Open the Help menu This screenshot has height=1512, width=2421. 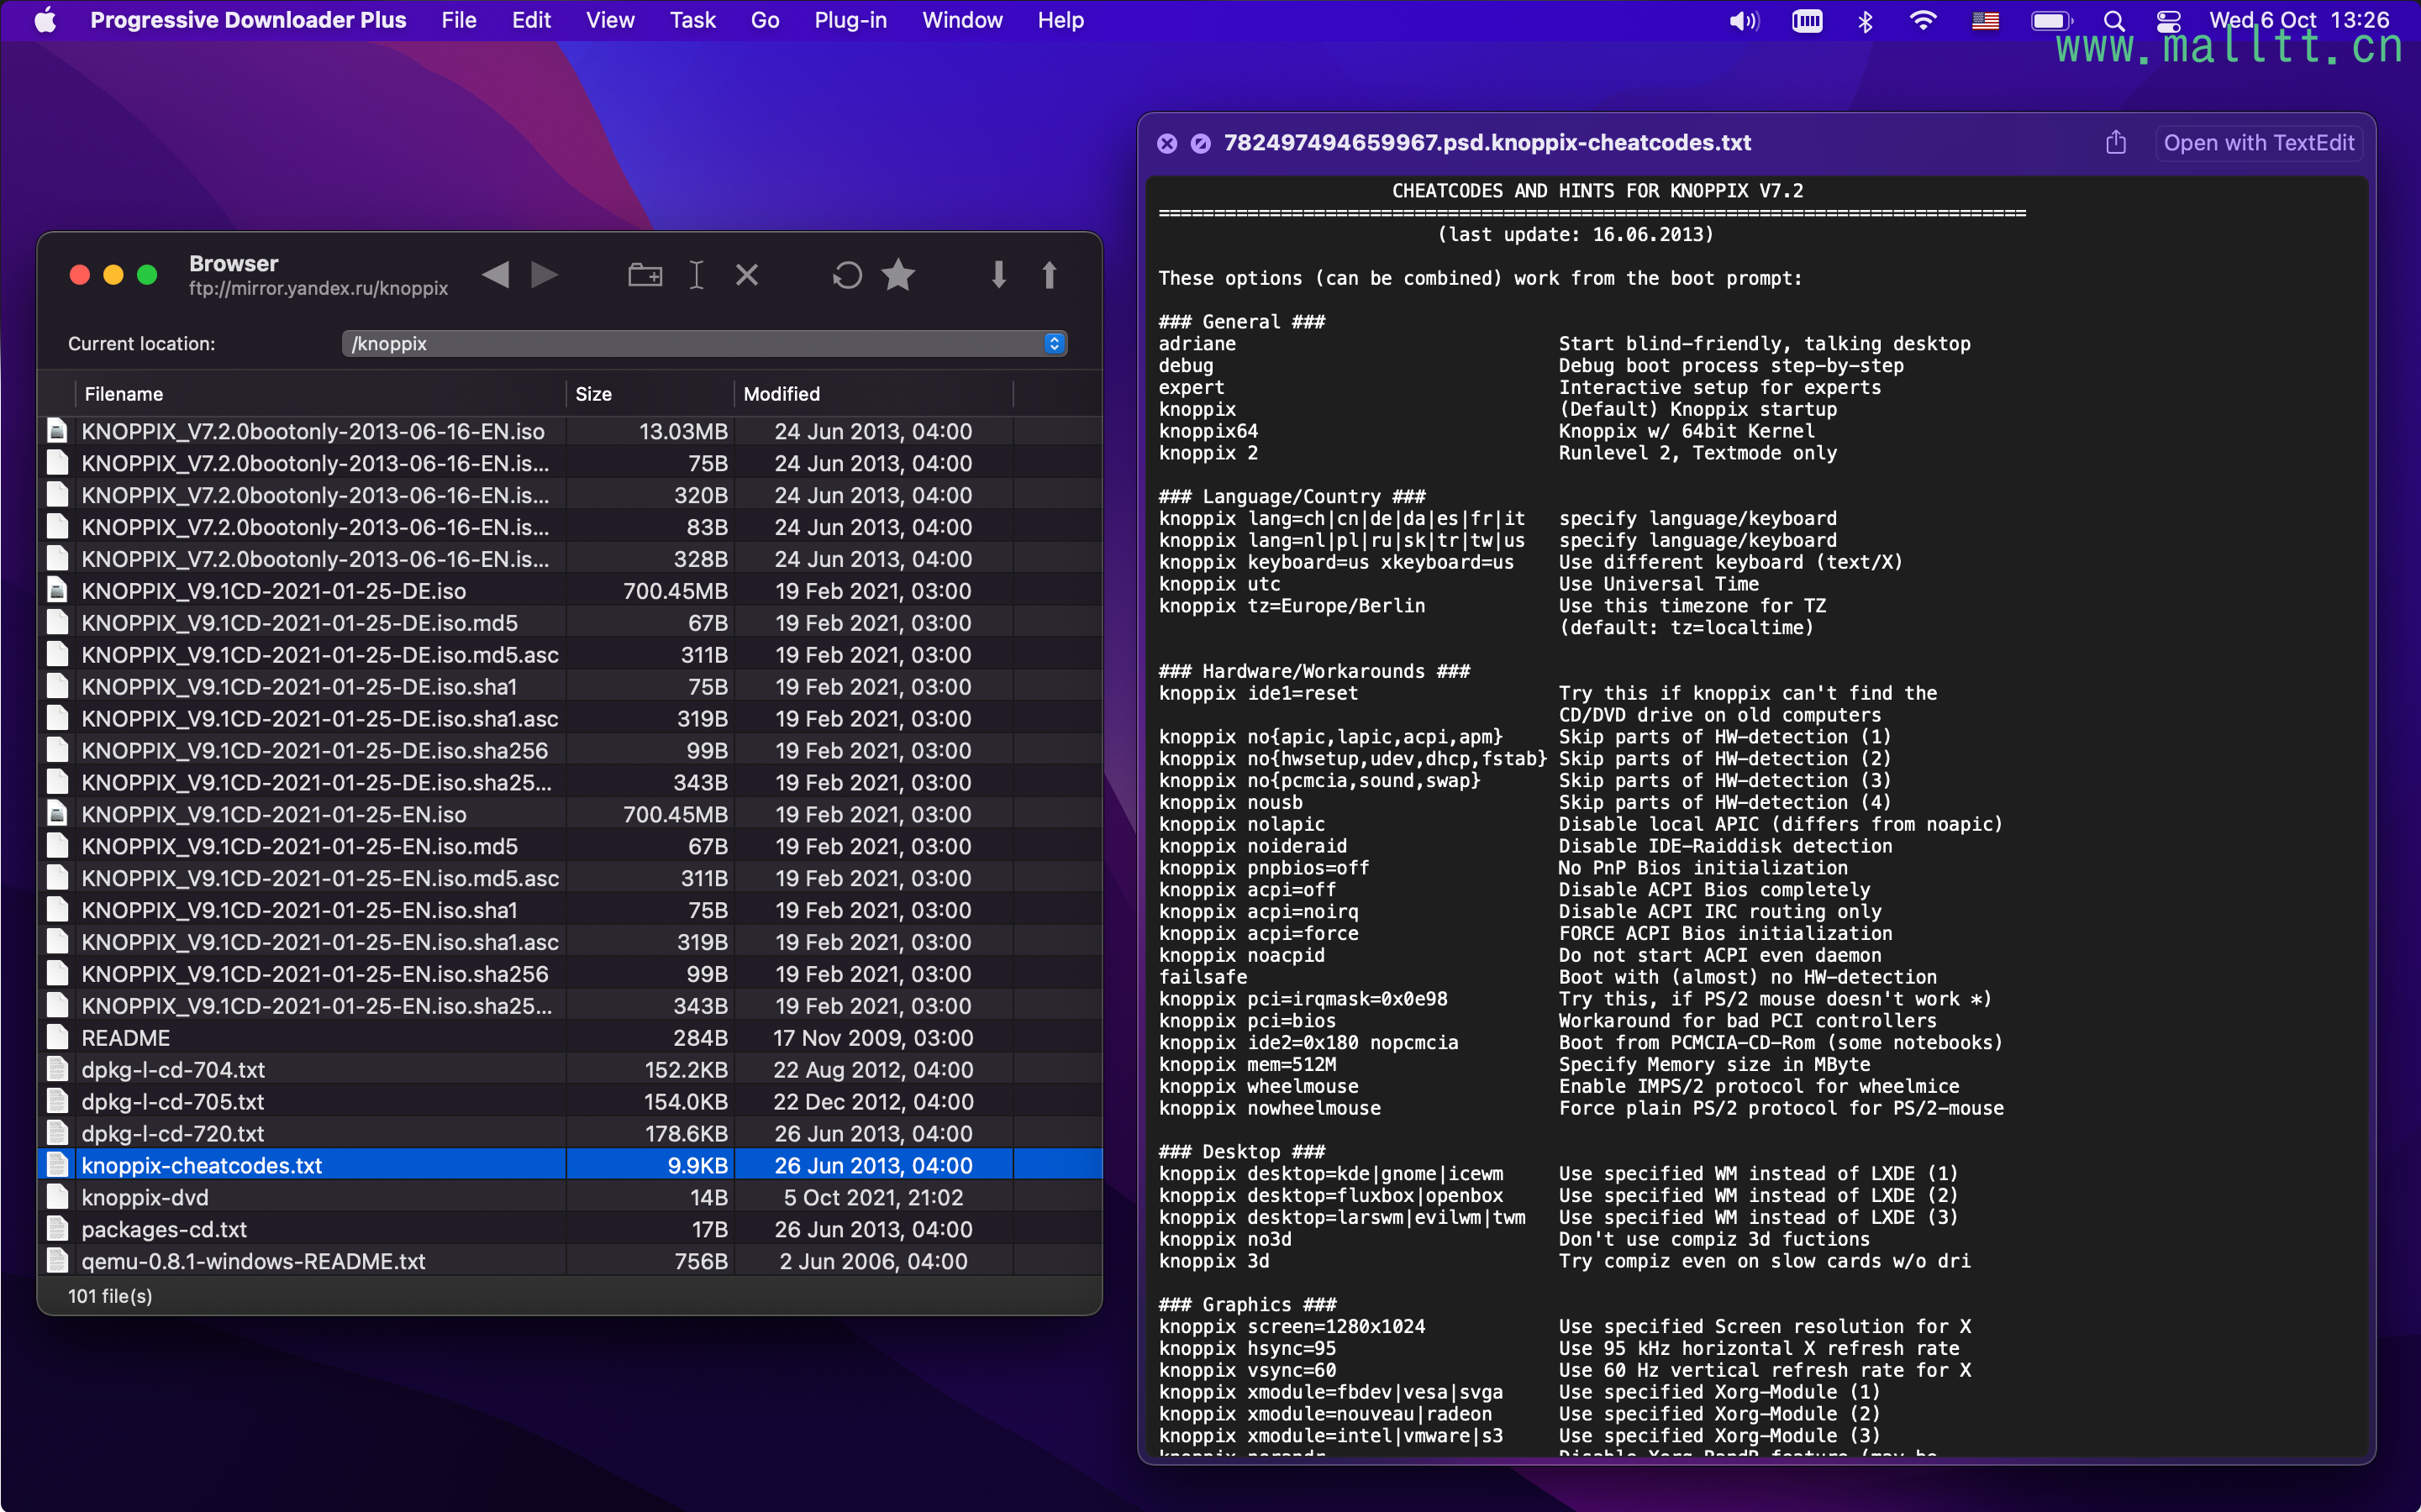tap(1061, 20)
